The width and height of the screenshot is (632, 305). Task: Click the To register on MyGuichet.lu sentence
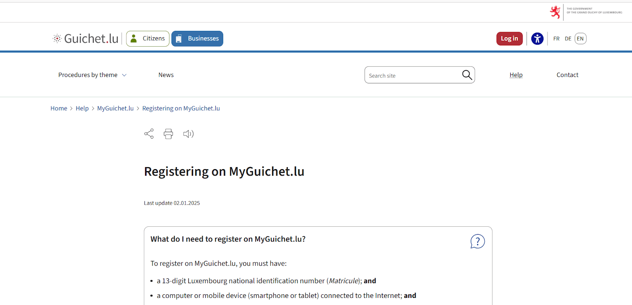(218, 264)
